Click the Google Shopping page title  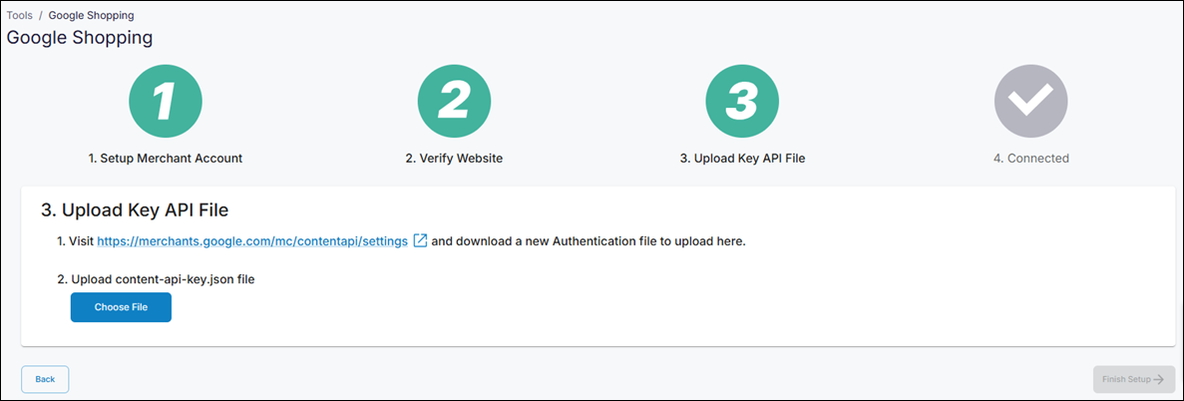[80, 38]
